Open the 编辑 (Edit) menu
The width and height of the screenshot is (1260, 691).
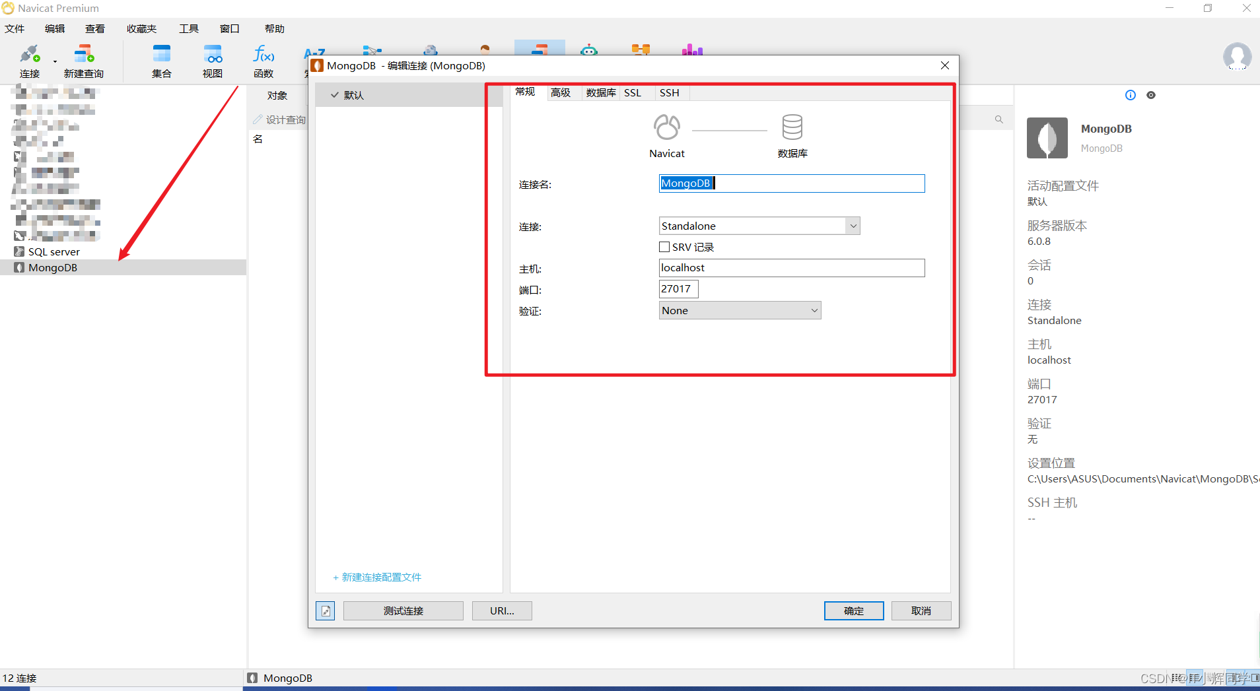tap(55, 28)
